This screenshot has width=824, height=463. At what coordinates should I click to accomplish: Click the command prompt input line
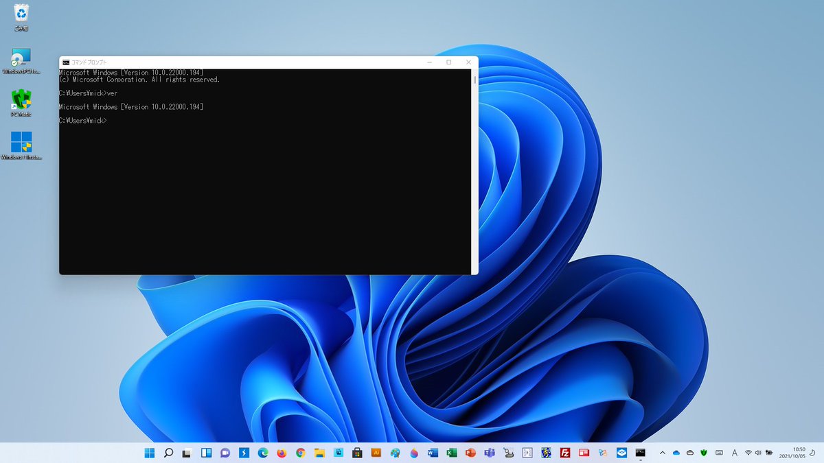(x=265, y=121)
